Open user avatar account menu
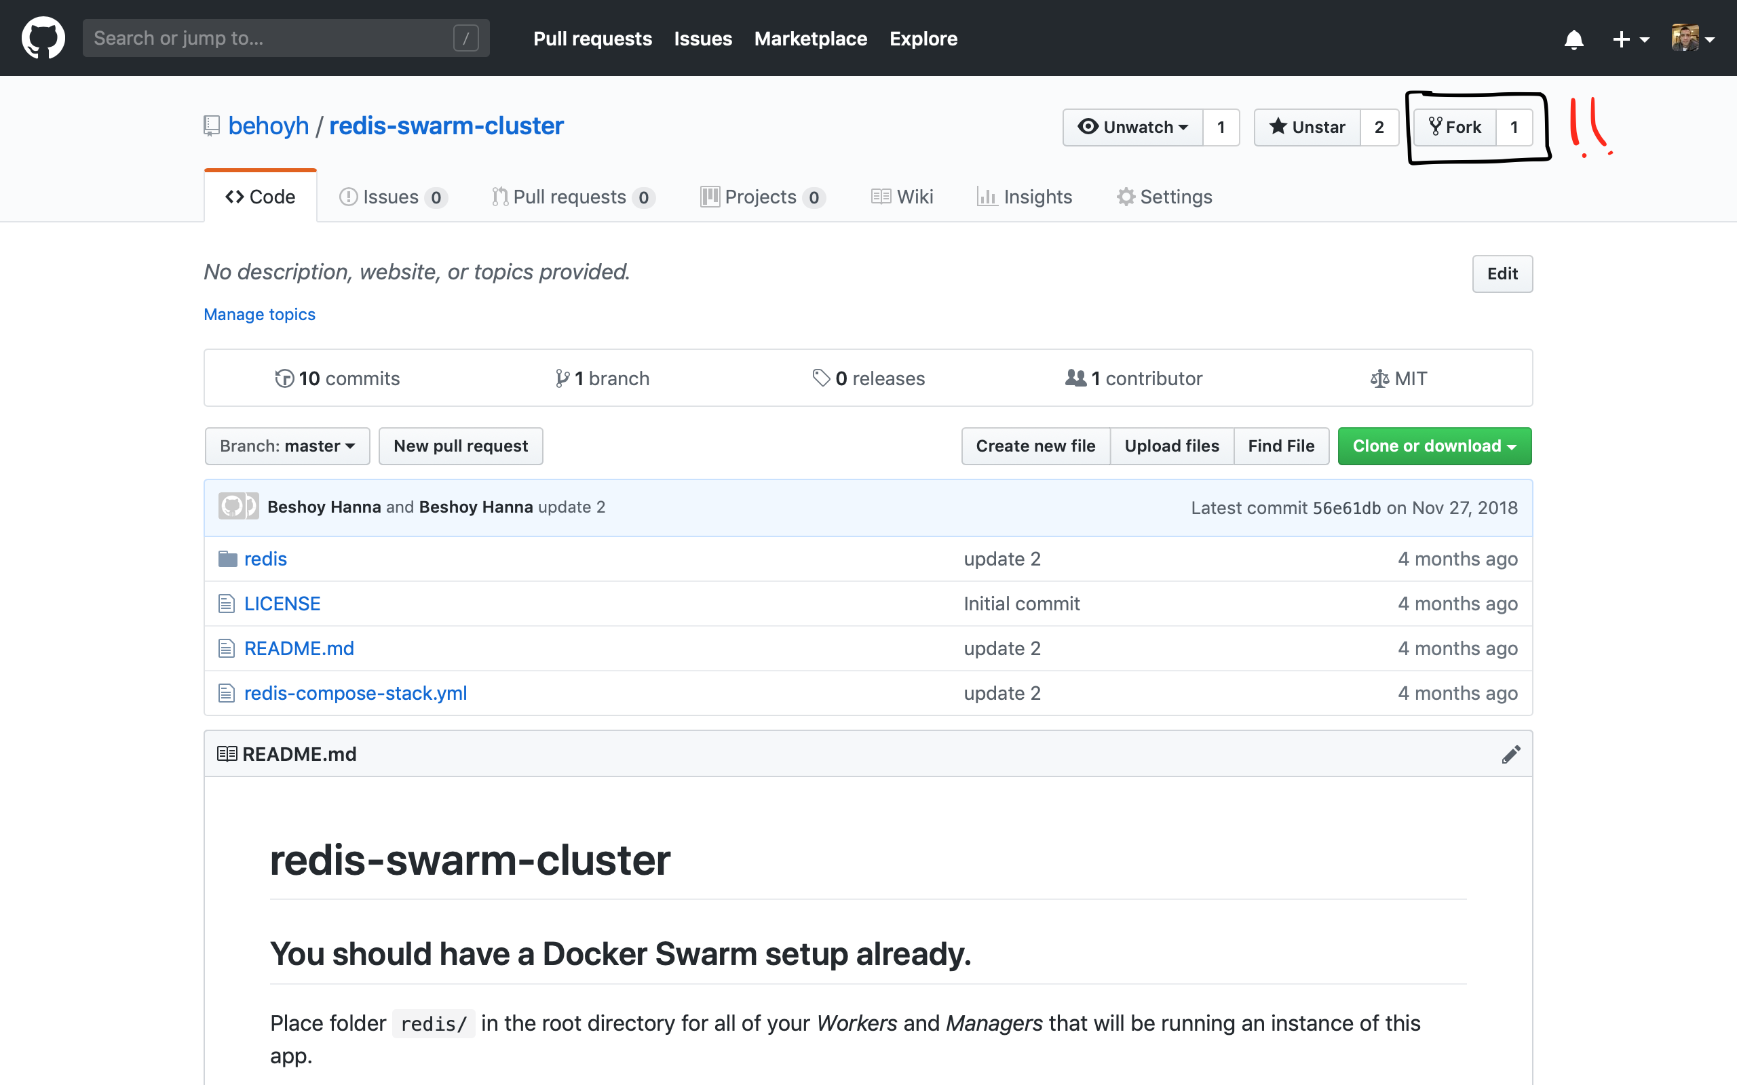The image size is (1737, 1085). (x=1692, y=38)
